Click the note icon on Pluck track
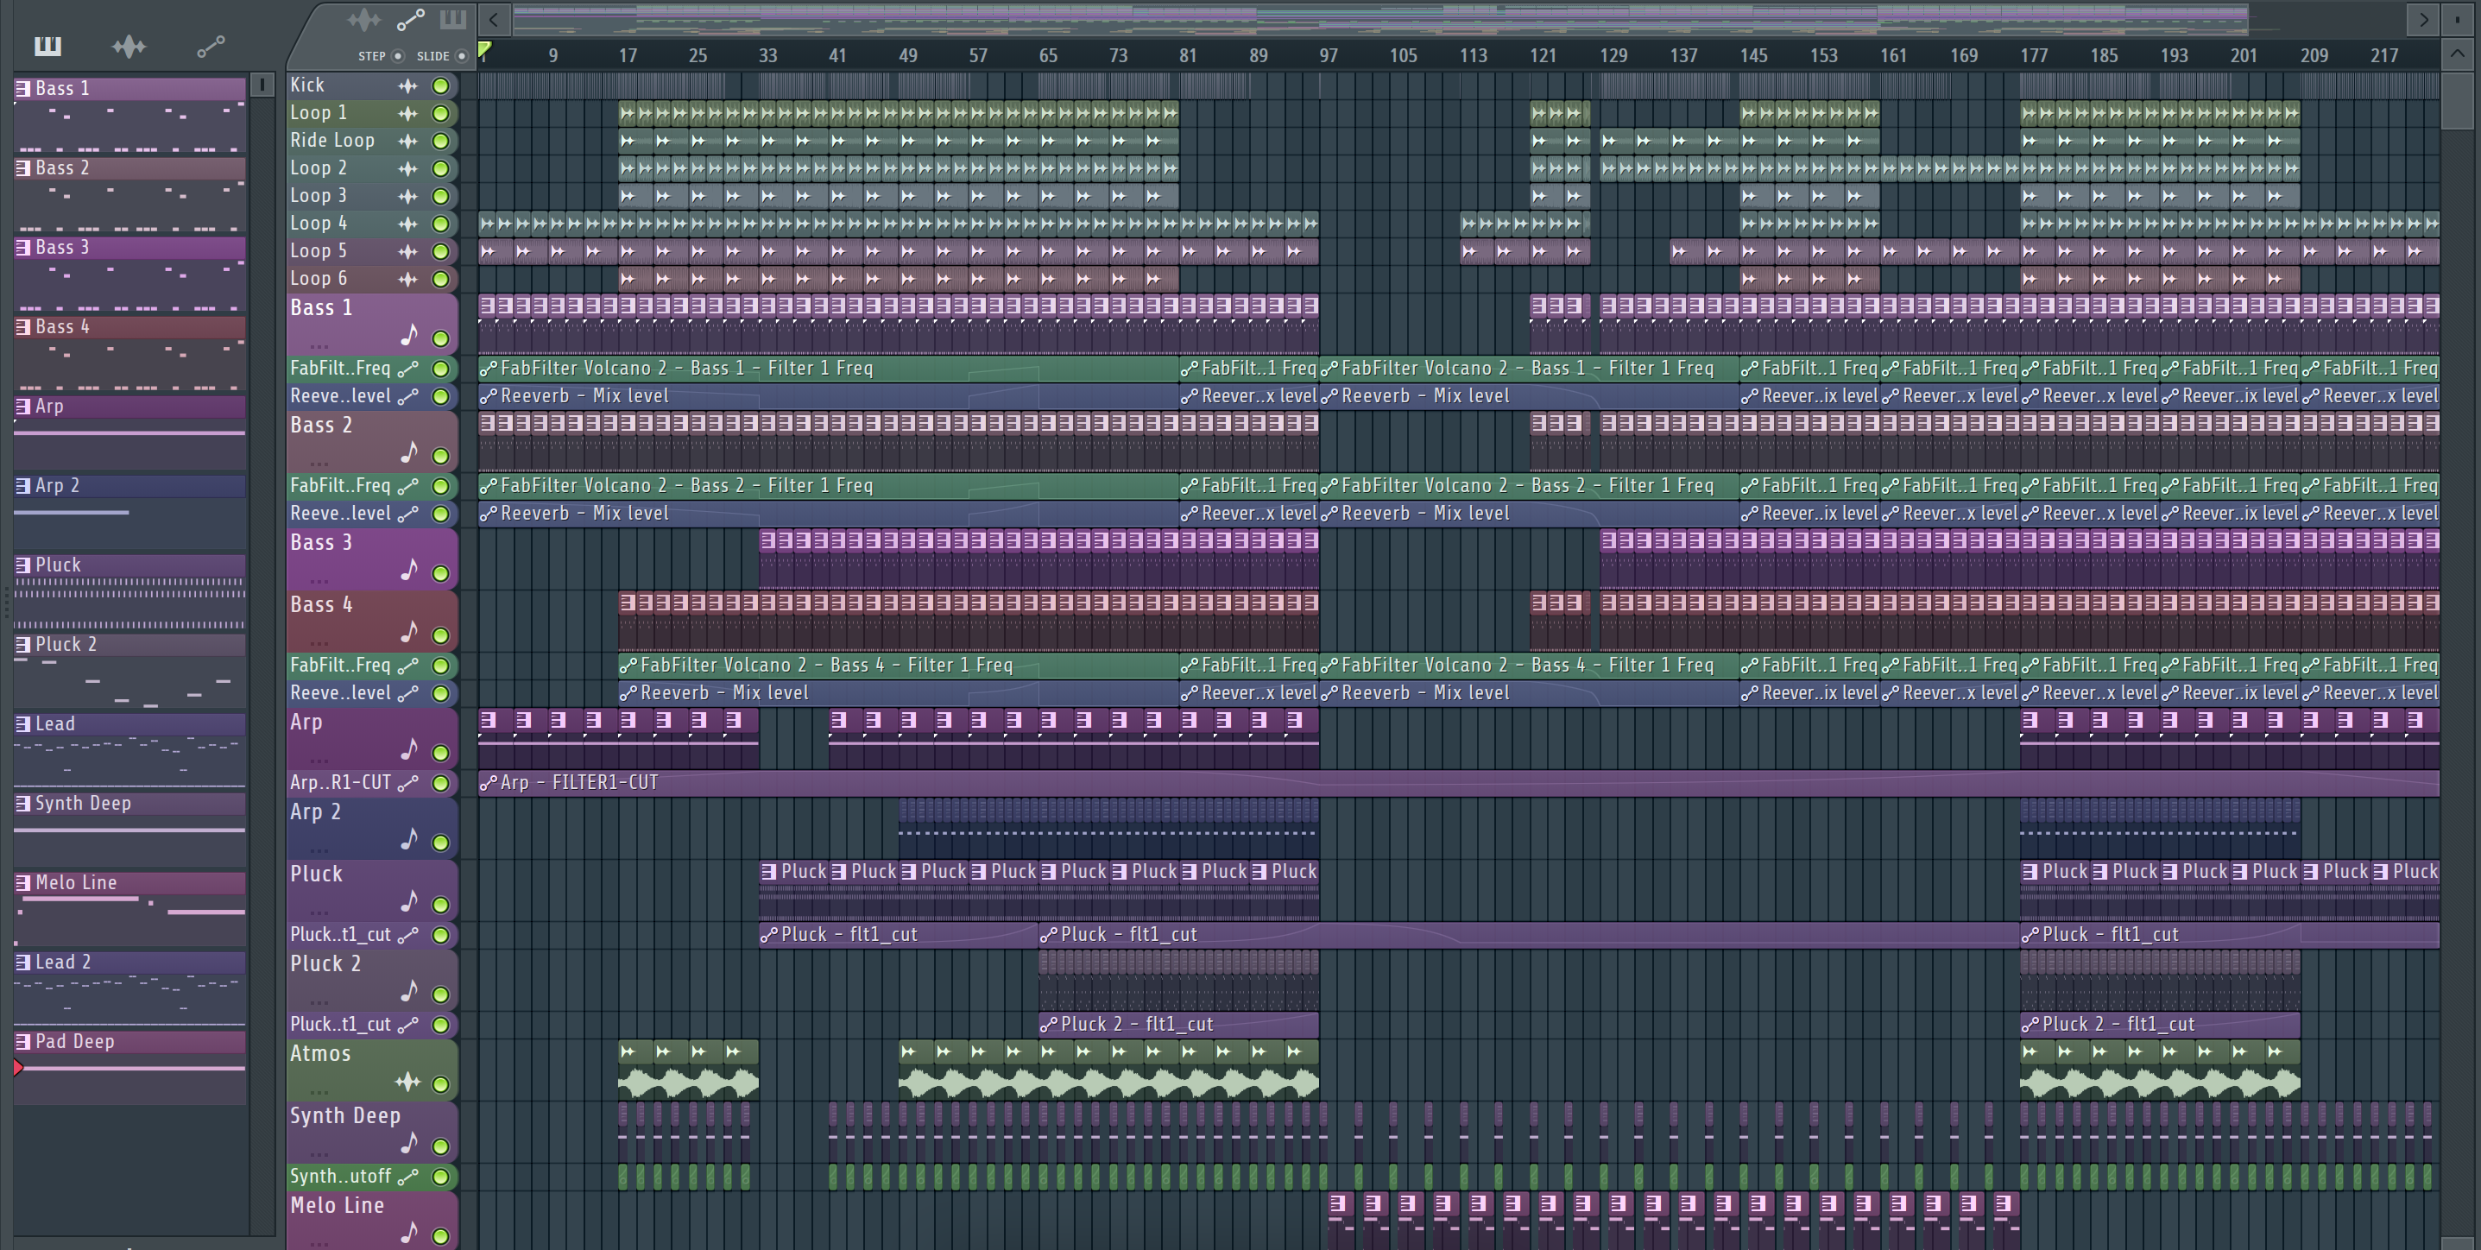Image resolution: width=2481 pixels, height=1250 pixels. 409,901
